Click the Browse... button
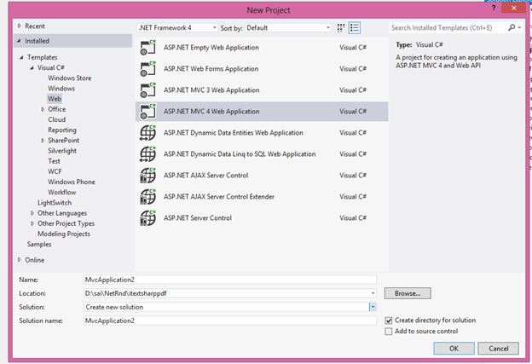This screenshot has width=532, height=364. point(408,293)
